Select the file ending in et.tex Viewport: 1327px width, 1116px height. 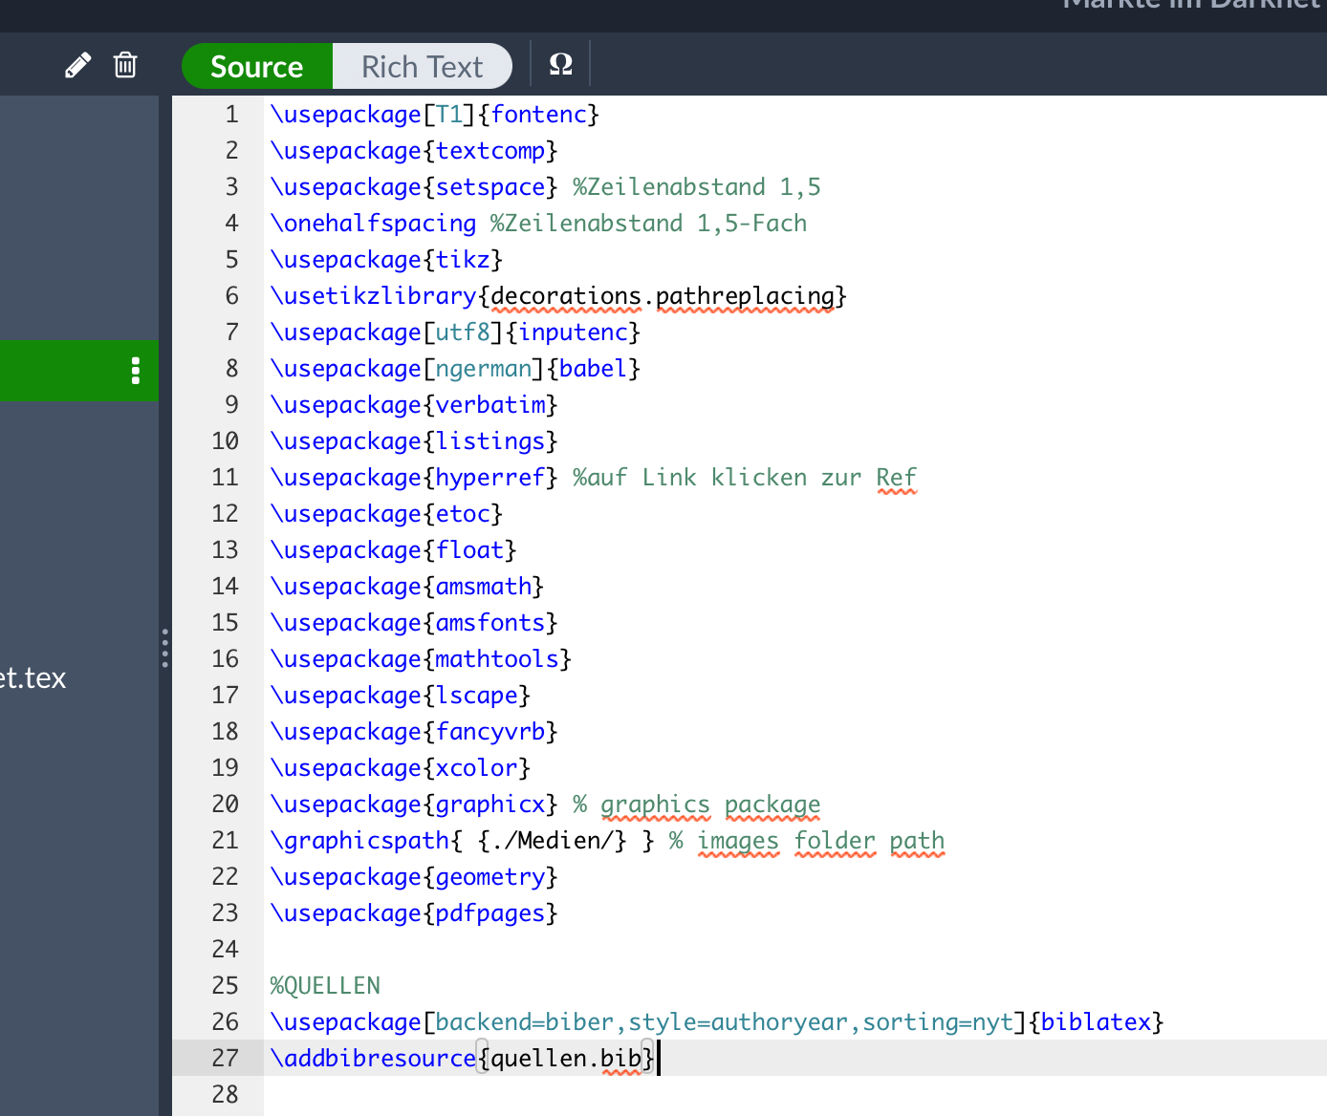click(33, 678)
